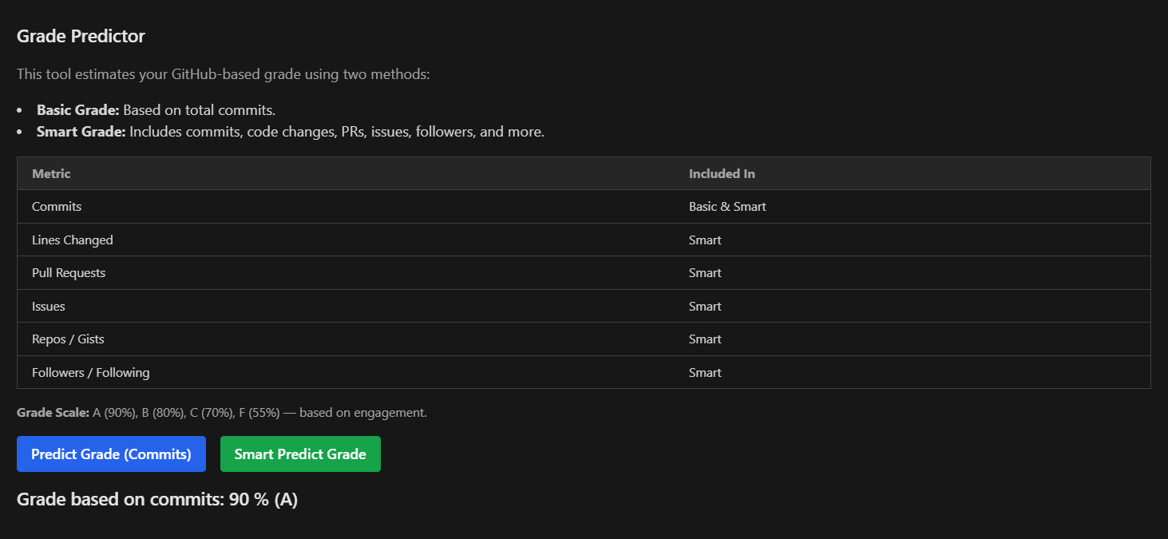Select the Pull Requests row label
The image size is (1168, 539).
point(69,273)
